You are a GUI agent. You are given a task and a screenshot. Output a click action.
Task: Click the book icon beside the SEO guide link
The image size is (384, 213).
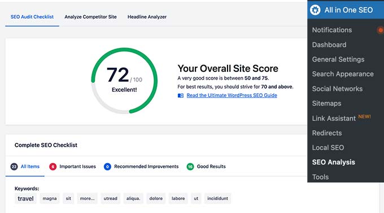pos(181,95)
